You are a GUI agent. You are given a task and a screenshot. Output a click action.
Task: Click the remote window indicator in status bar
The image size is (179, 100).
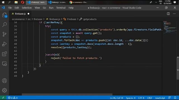pos(3,98)
